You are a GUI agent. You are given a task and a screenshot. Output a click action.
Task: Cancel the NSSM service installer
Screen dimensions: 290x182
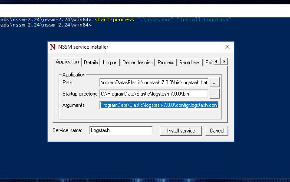click(x=217, y=131)
